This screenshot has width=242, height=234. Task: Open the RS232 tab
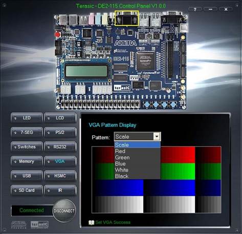tap(60, 147)
